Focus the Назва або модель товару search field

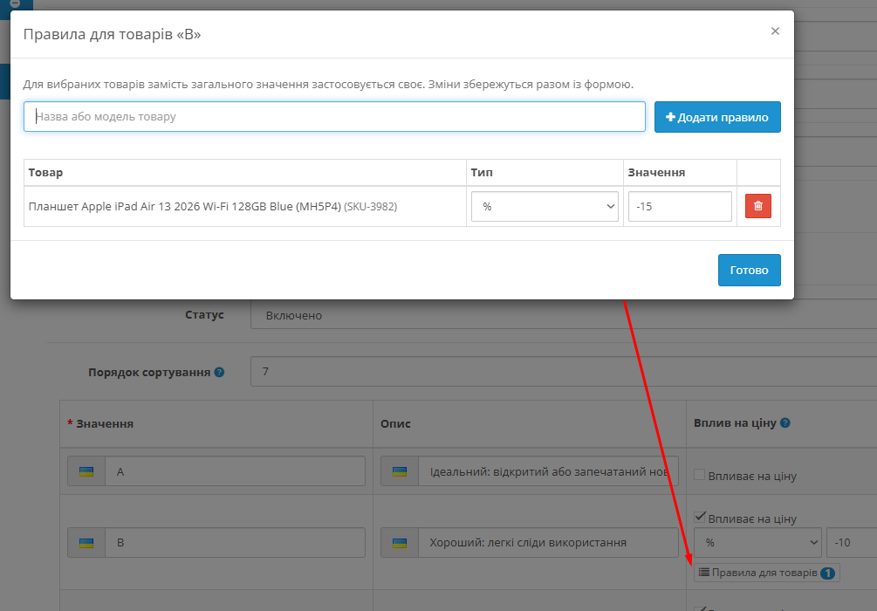tap(334, 116)
